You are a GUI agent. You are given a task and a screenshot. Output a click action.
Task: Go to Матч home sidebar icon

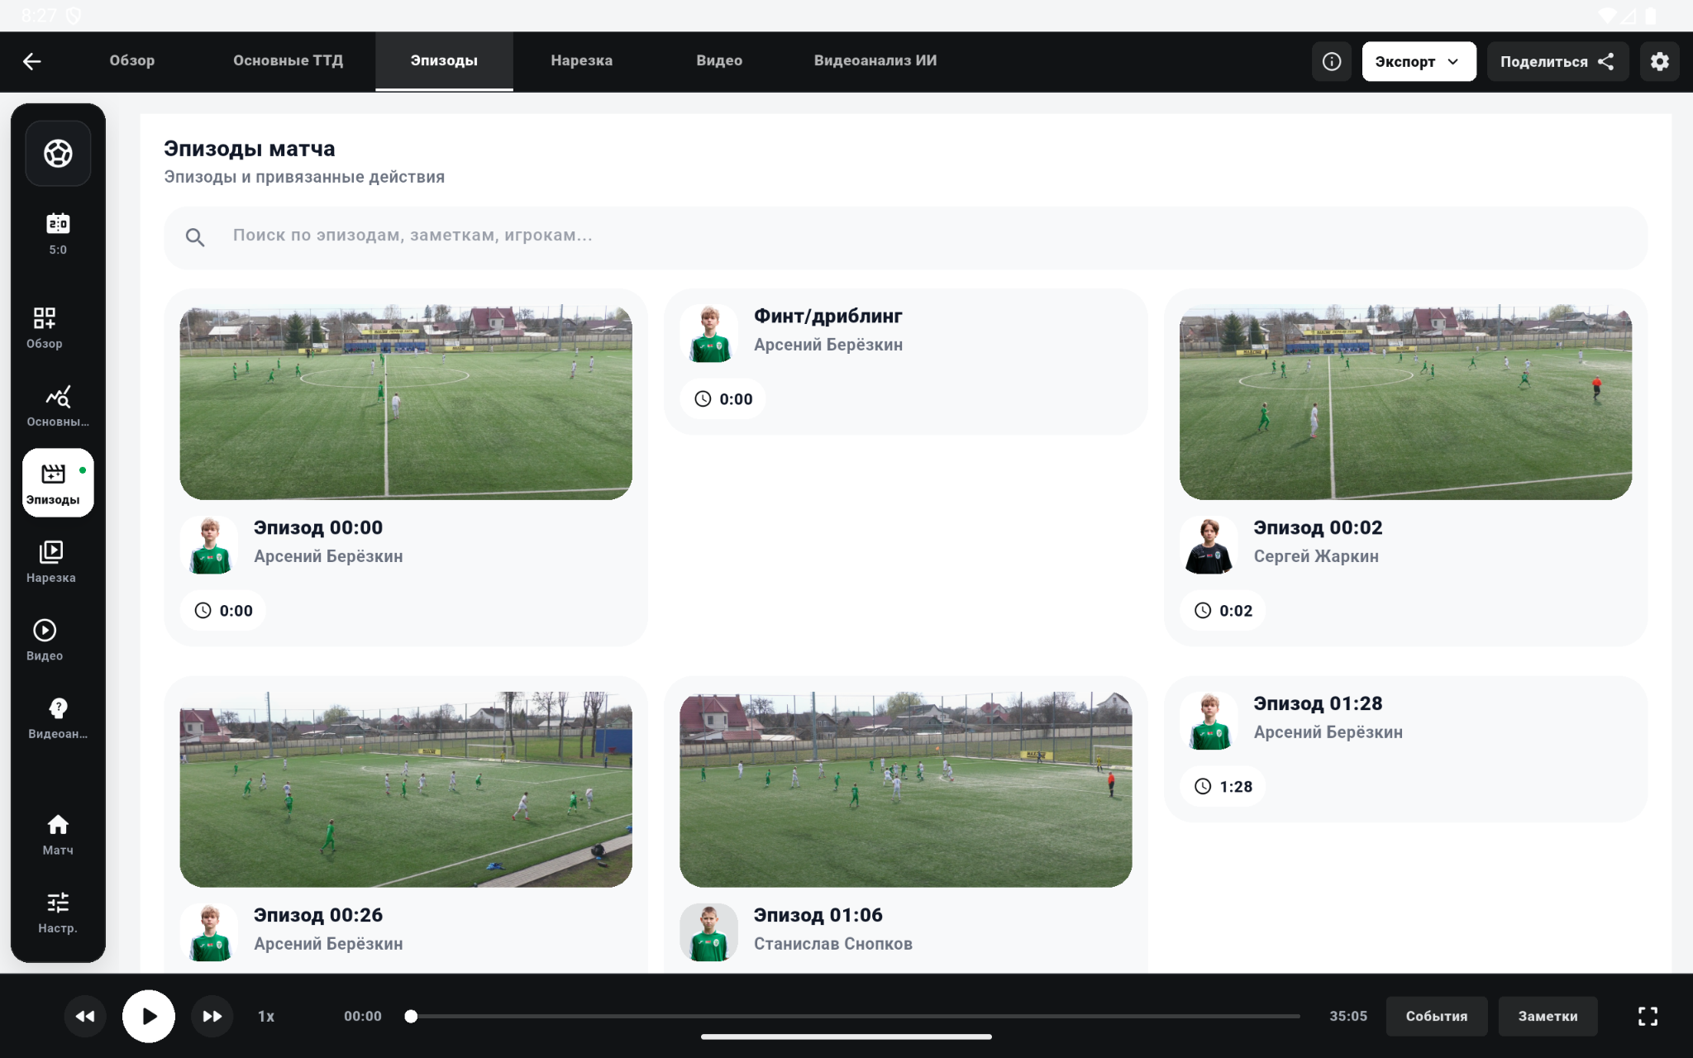click(58, 835)
